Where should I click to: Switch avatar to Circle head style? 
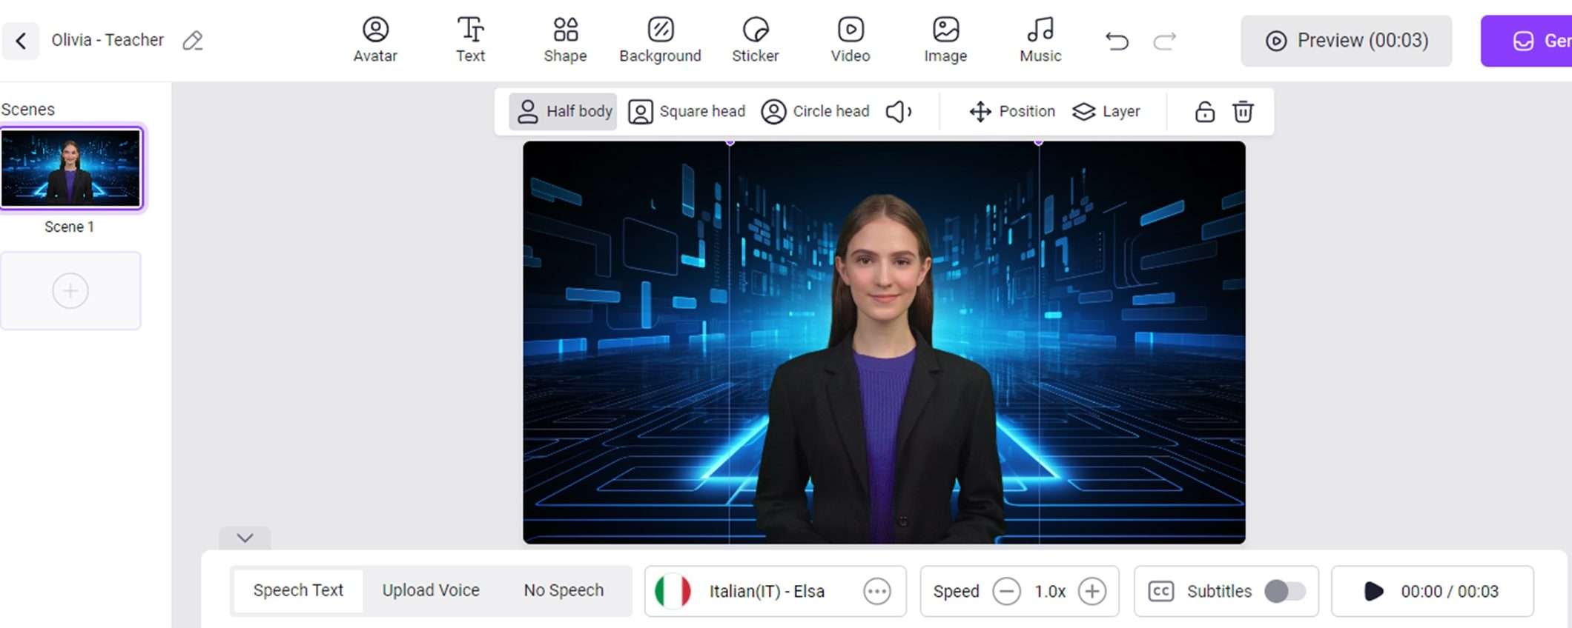[815, 112]
